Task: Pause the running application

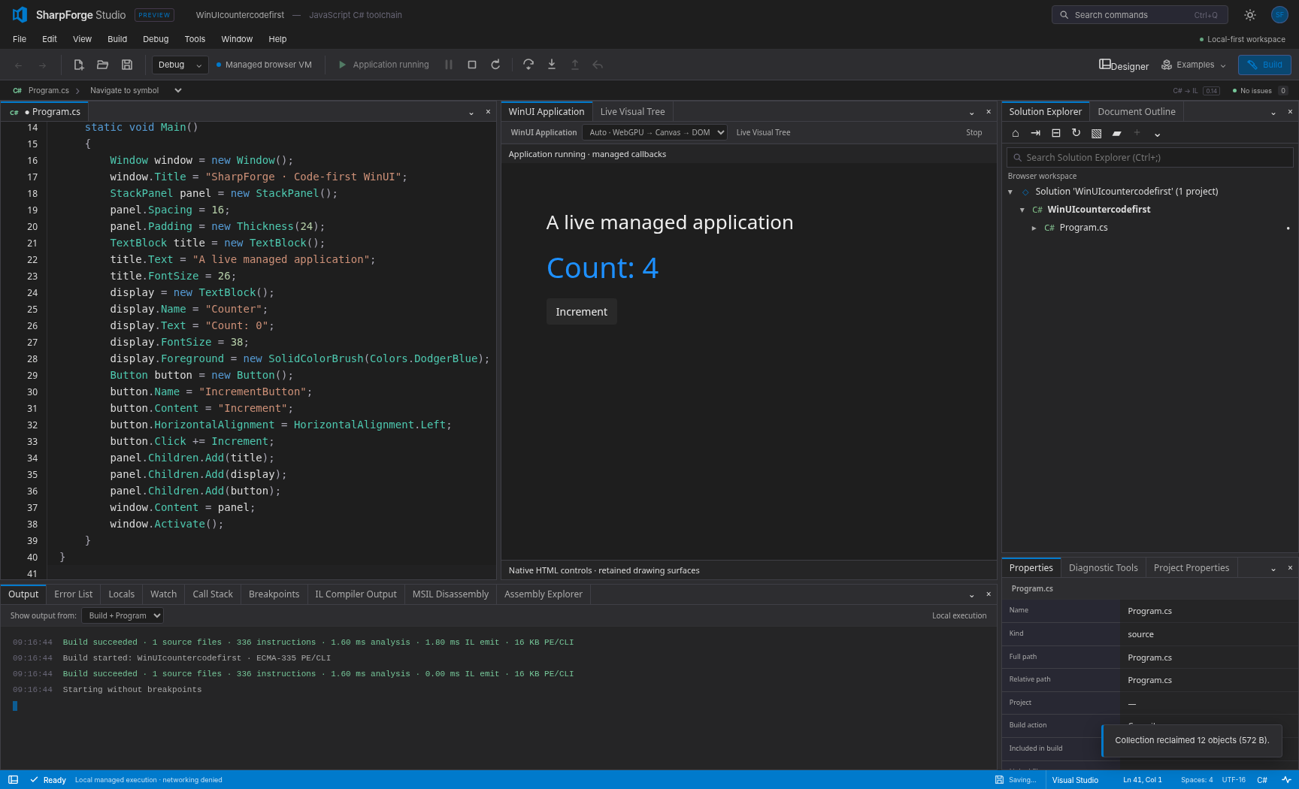Action: (449, 65)
